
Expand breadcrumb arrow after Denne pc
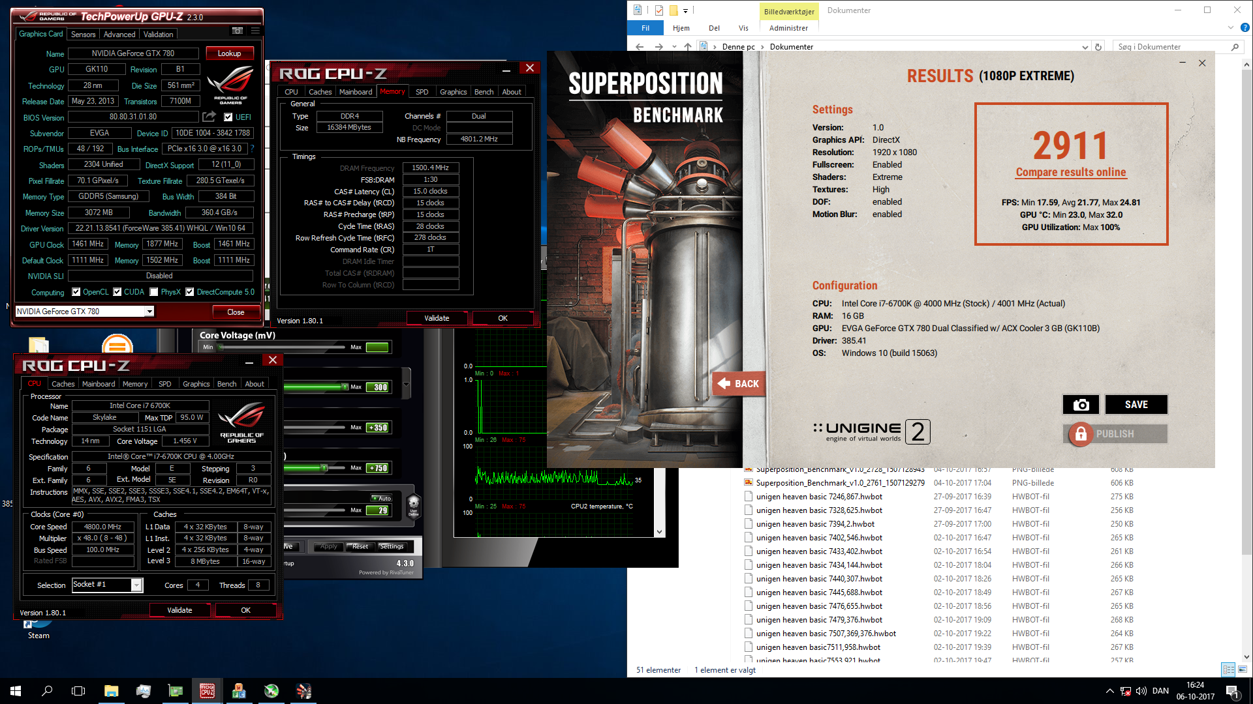click(x=762, y=47)
